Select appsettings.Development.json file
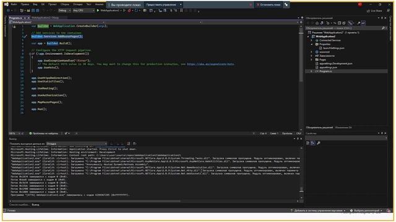The width and height of the screenshot is (396, 222). coord(335,64)
